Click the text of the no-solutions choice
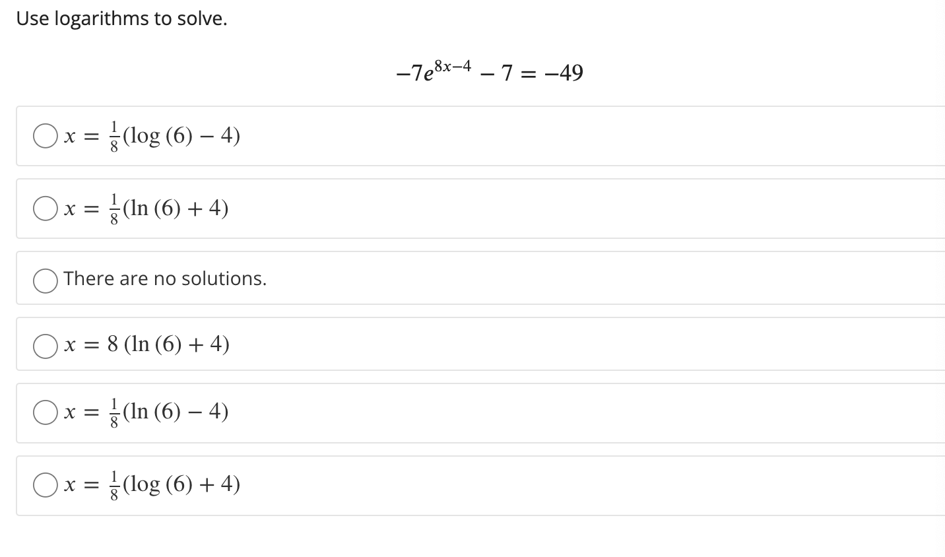This screenshot has height=557, width=945. point(165,278)
